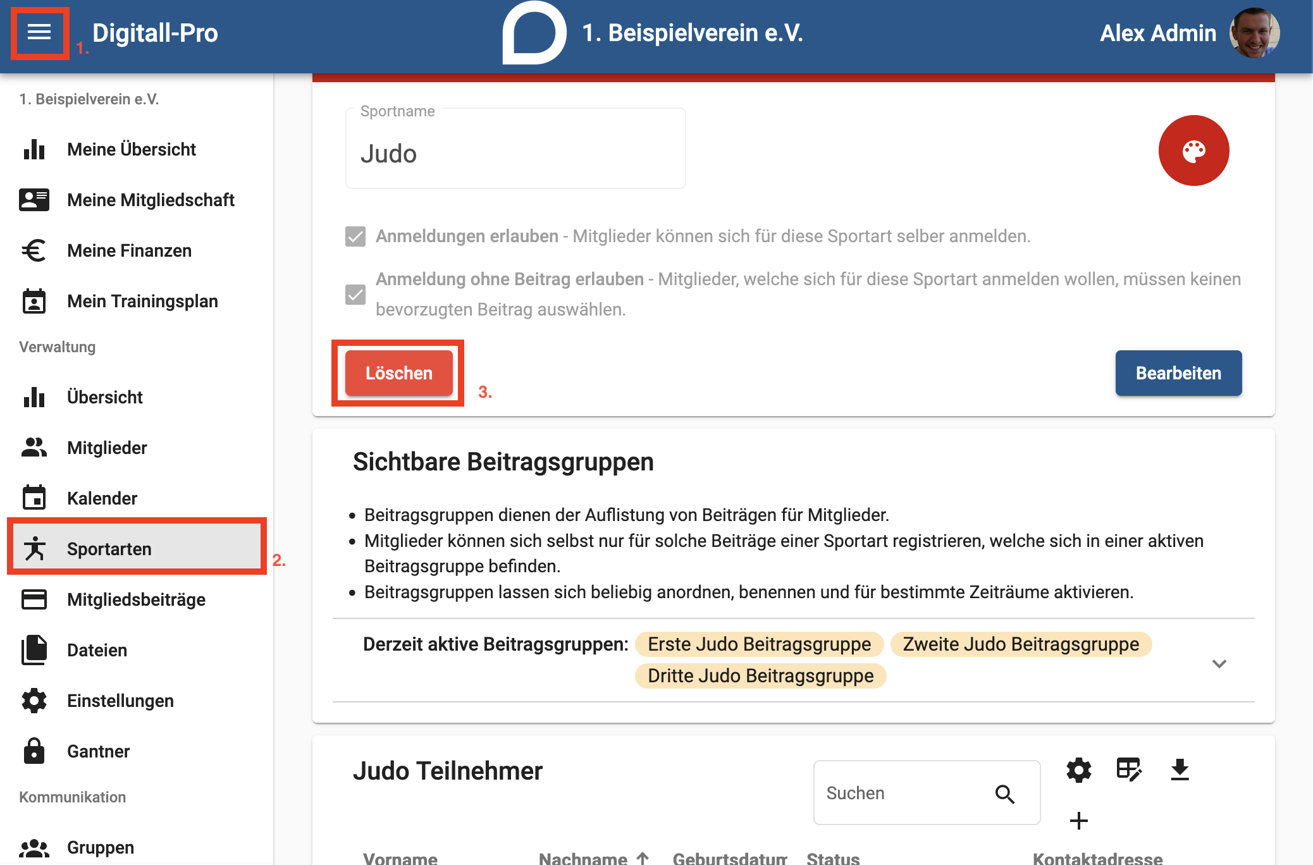Open Dateien section
Image resolution: width=1313 pixels, height=865 pixels.
click(x=137, y=650)
